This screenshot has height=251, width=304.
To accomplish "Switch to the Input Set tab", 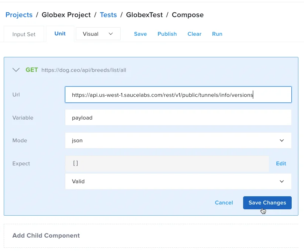I will coord(24,34).
